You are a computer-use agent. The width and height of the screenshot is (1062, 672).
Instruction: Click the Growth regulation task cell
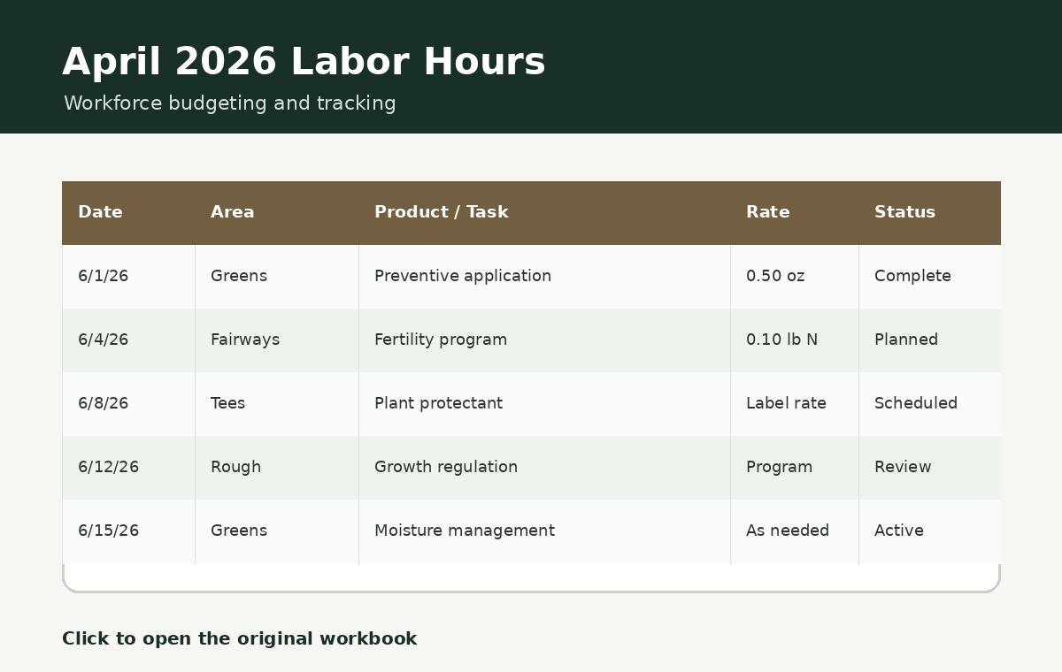544,467
